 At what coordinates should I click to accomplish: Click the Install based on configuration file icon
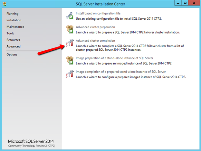click(70, 15)
